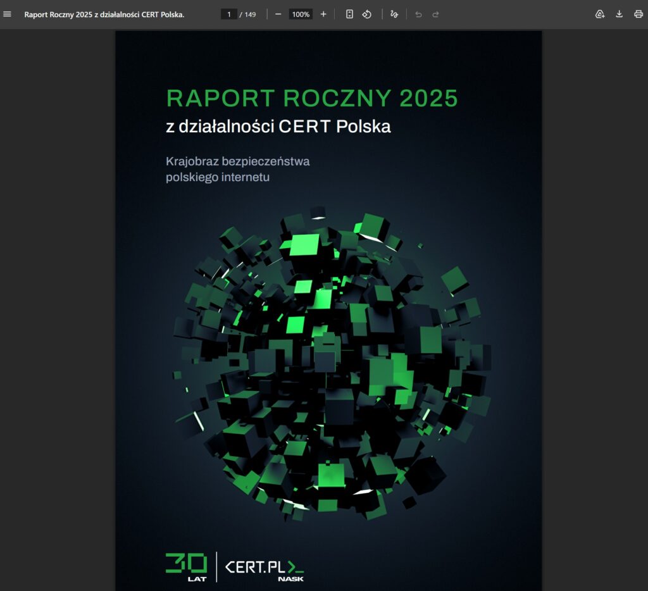Viewport: 648px width, 591px height.
Task: Open the sidebar menu hamburger icon
Action: [7, 14]
